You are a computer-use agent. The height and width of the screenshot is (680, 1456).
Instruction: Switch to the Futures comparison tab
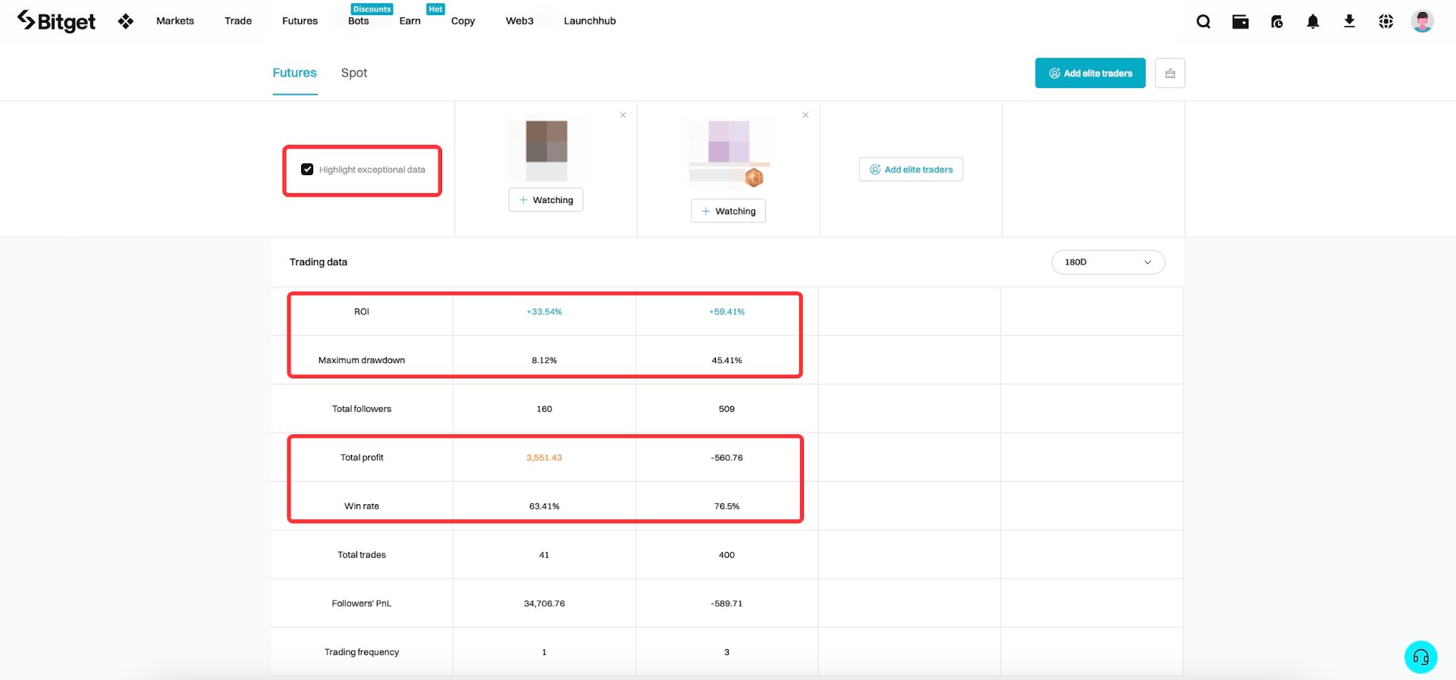click(295, 73)
